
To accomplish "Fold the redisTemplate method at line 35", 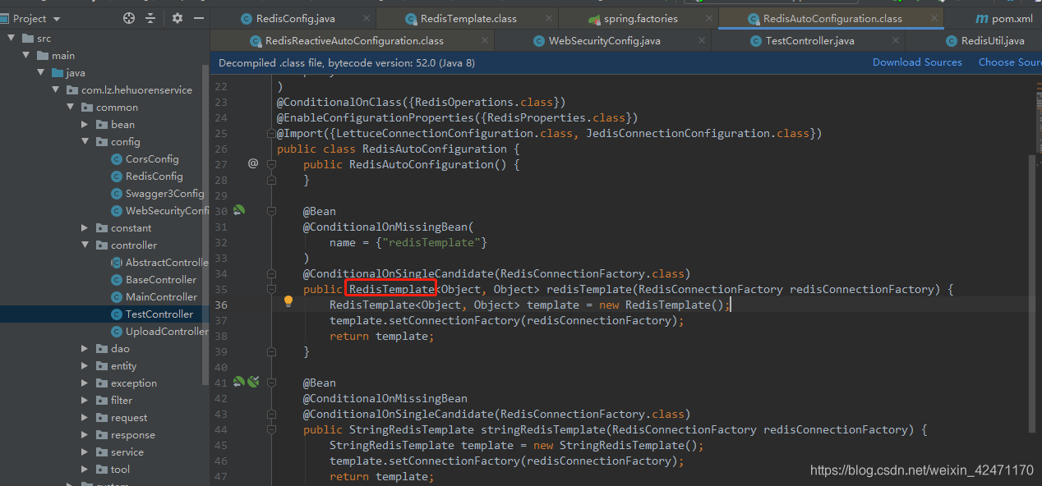I will 273,289.
